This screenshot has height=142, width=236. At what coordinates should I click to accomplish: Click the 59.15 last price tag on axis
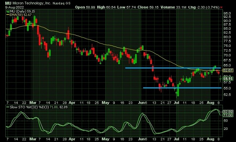(x=227, y=79)
